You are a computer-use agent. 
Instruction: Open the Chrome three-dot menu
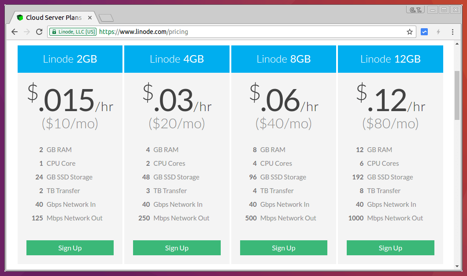[452, 31]
